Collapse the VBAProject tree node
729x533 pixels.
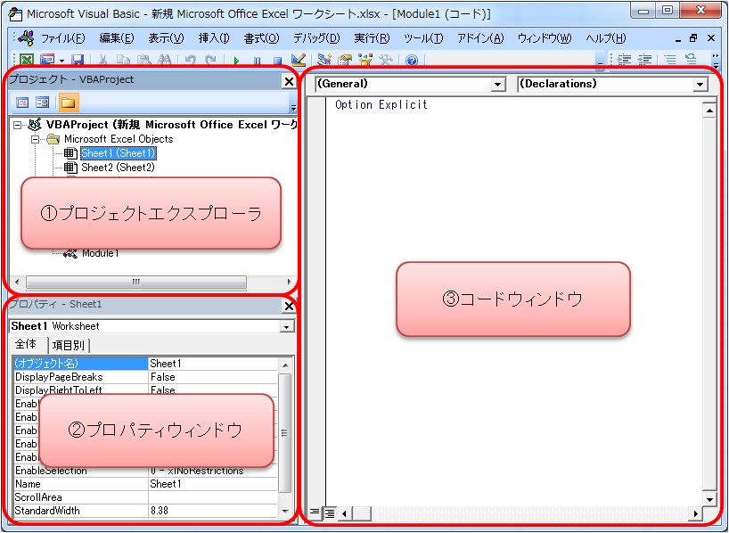tap(17, 125)
